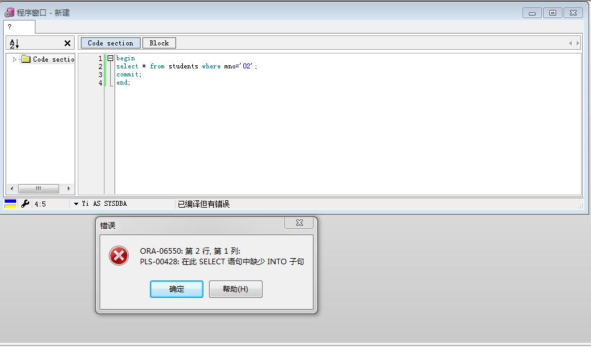Close the 错误 error dialog
The height and width of the screenshot is (347, 591).
(299, 223)
